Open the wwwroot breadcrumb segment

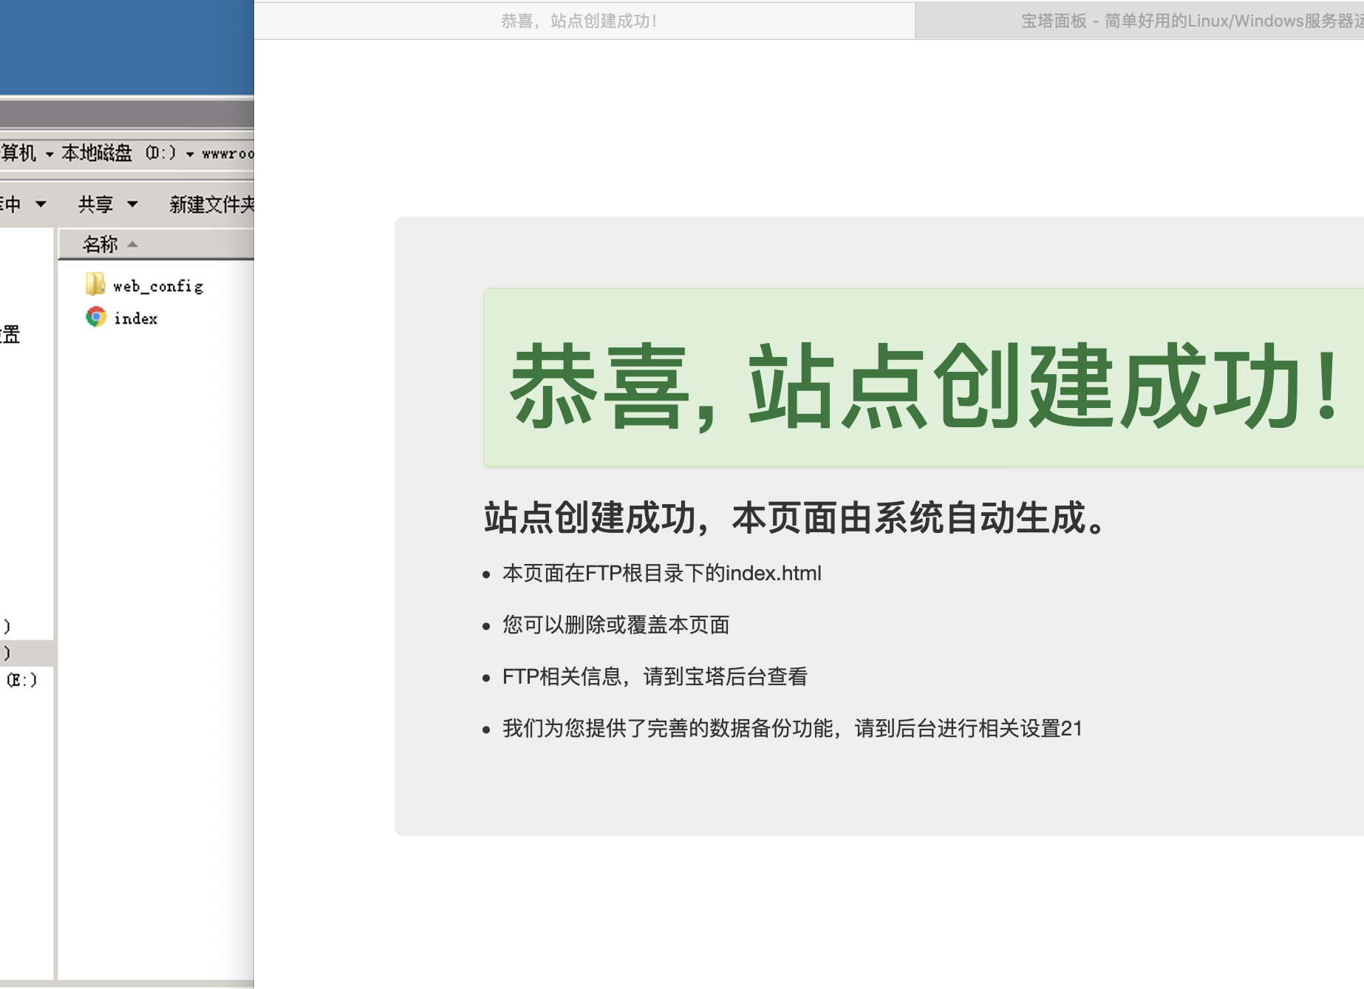click(228, 154)
